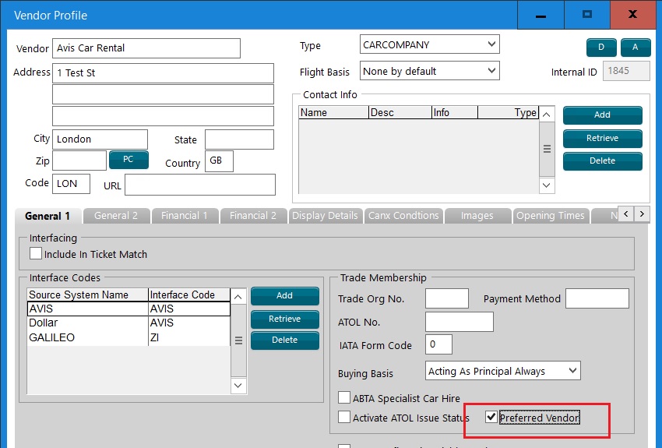This screenshot has width=662, height=448.
Task: Click the State input field
Action: point(239,139)
